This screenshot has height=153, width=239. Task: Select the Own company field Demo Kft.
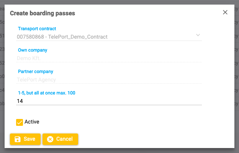109,59
